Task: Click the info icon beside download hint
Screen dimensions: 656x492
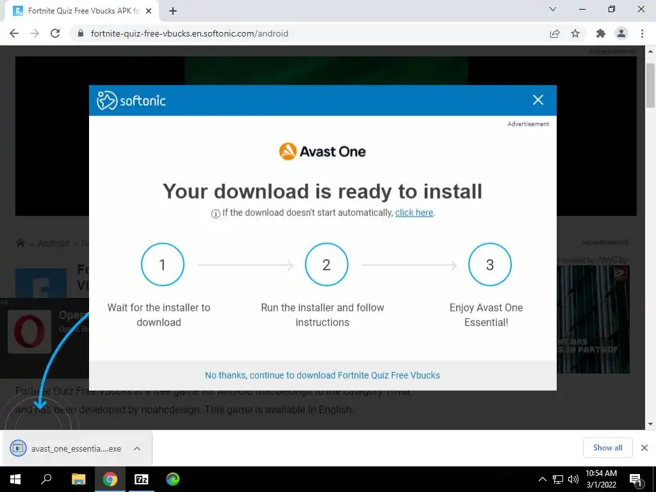Action: (x=215, y=214)
